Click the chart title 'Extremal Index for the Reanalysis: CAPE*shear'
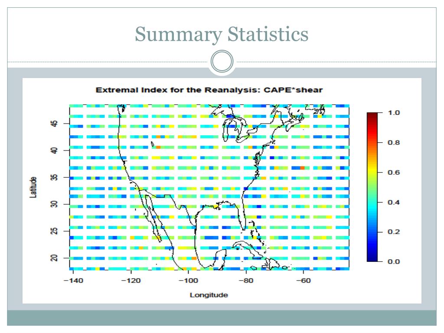The height and width of the screenshot is (333, 444). pyautogui.click(x=209, y=90)
